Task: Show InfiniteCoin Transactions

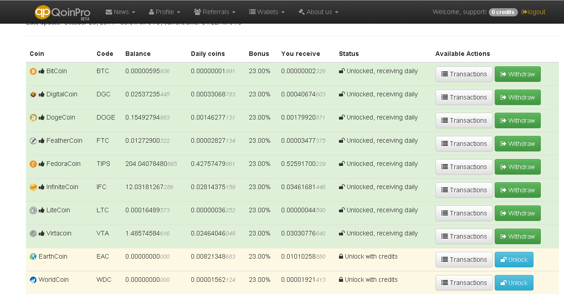Action: (x=464, y=190)
